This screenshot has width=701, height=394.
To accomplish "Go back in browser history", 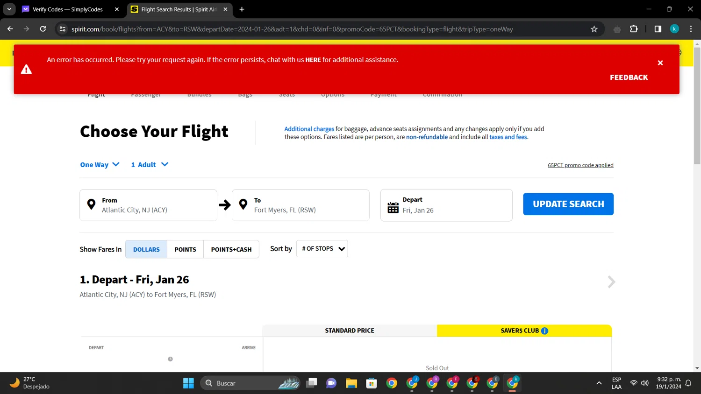I will [10, 29].
